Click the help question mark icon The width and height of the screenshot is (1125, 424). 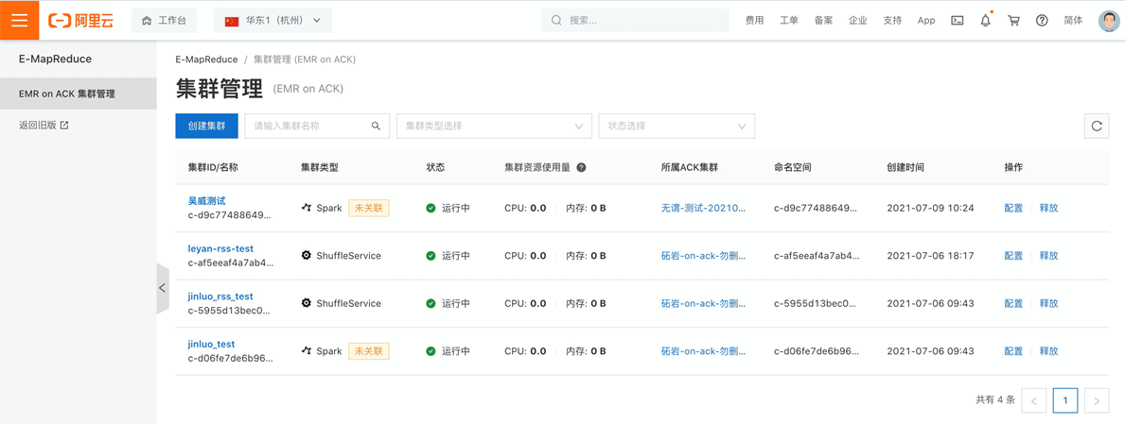point(1042,20)
